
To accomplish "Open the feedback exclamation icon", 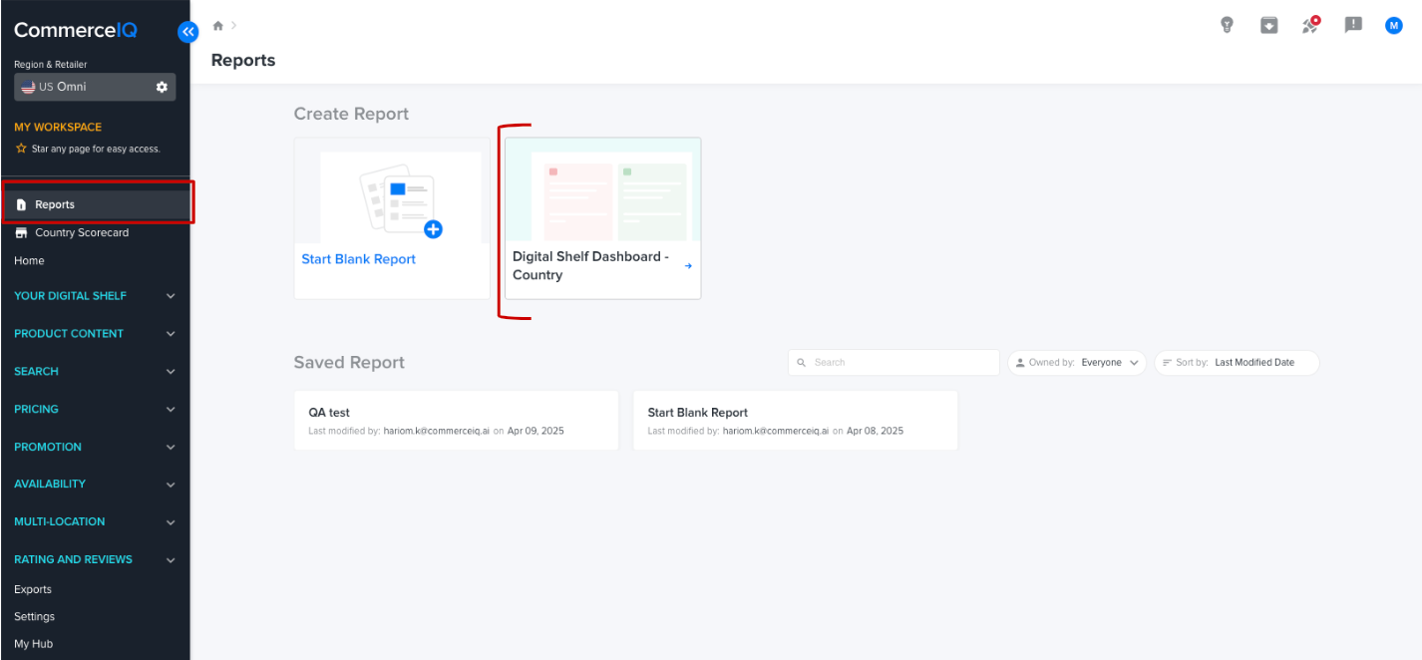I will [1353, 25].
